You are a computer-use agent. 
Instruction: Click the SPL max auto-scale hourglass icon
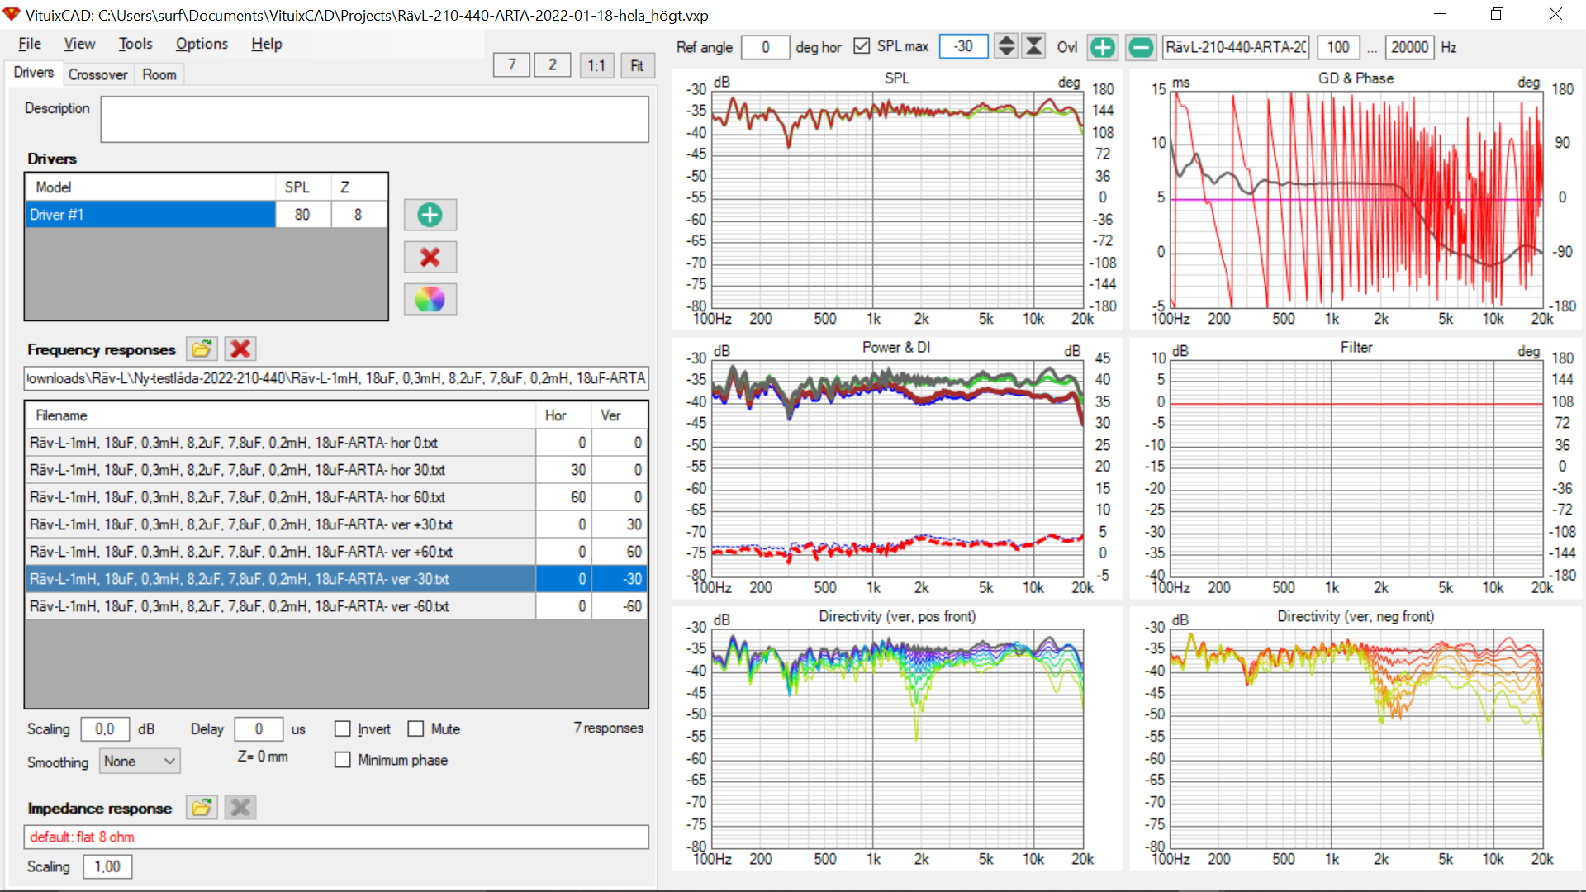(1033, 46)
